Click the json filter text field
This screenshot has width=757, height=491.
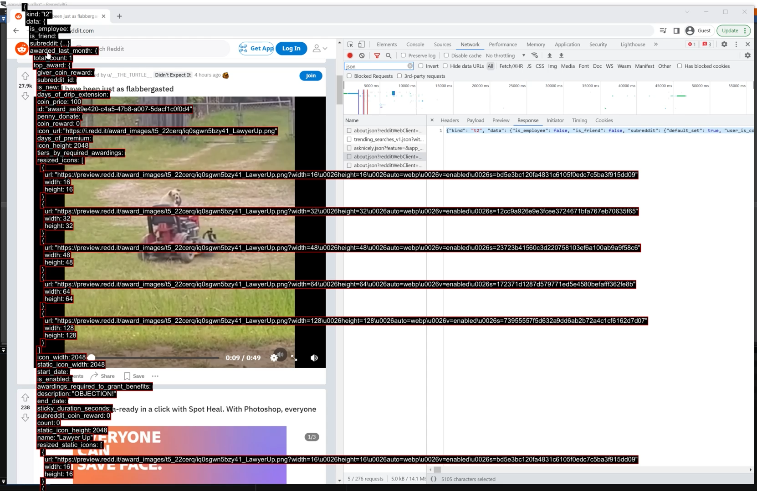click(376, 66)
